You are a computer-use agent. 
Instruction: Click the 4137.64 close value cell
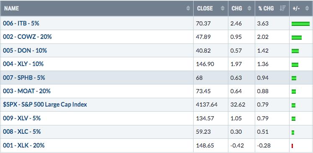(211, 105)
